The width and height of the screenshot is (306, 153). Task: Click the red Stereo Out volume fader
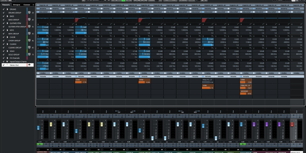(x=292, y=124)
